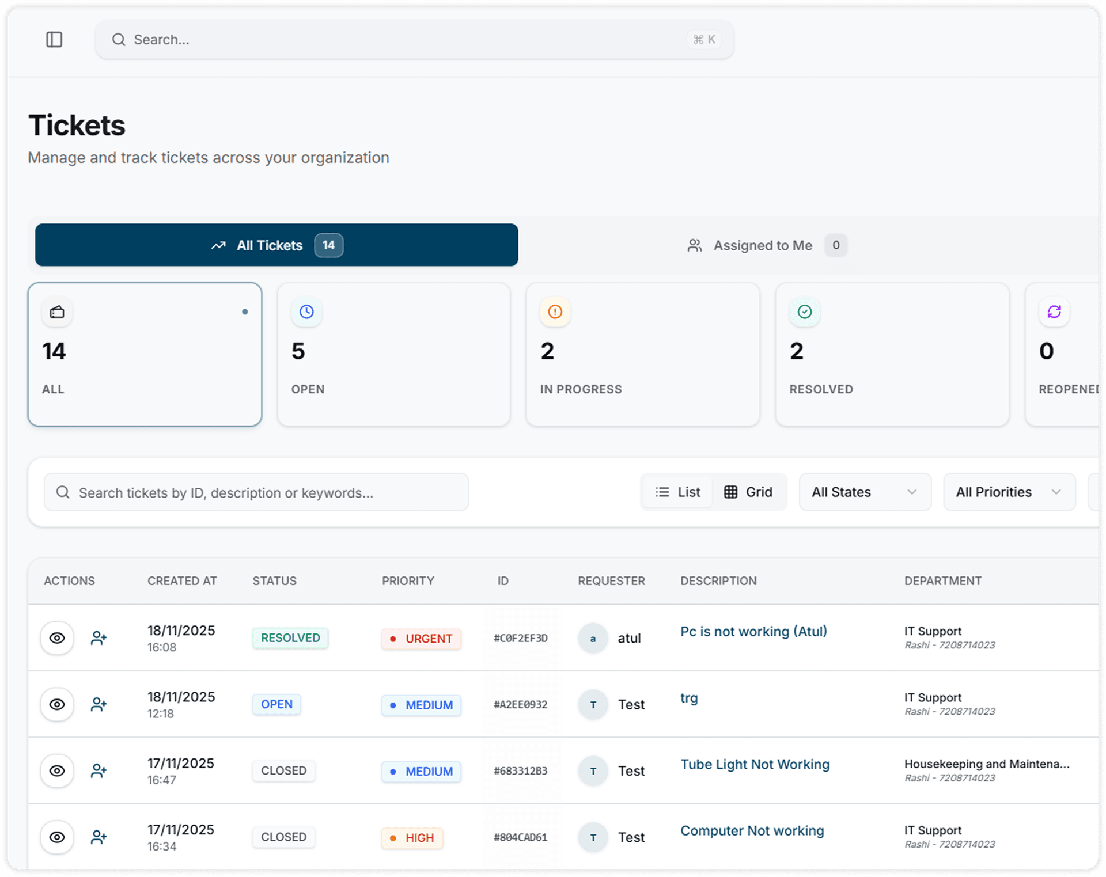Open 'Pc is not working (Atul)' ticket

click(753, 632)
